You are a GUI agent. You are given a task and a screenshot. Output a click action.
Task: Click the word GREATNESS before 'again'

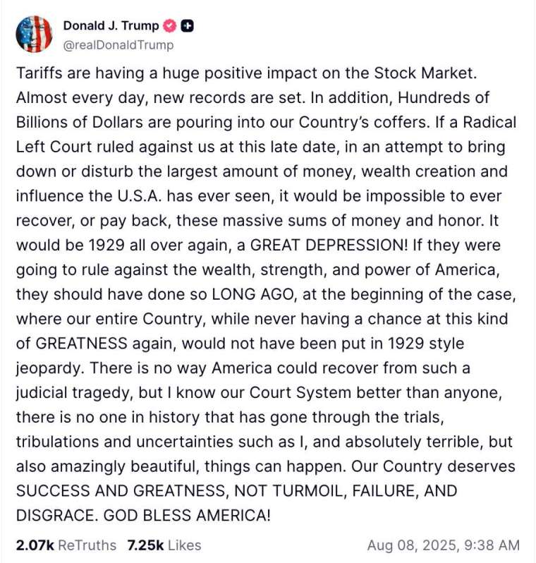coord(82,344)
